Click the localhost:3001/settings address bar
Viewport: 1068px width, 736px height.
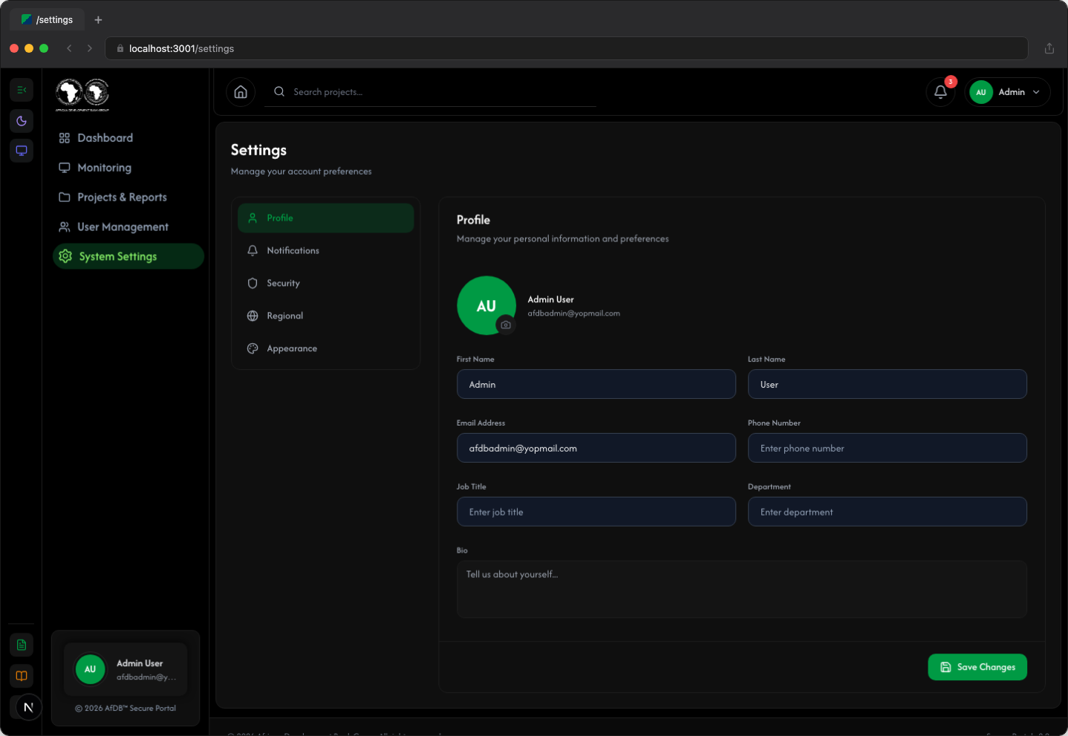[567, 48]
